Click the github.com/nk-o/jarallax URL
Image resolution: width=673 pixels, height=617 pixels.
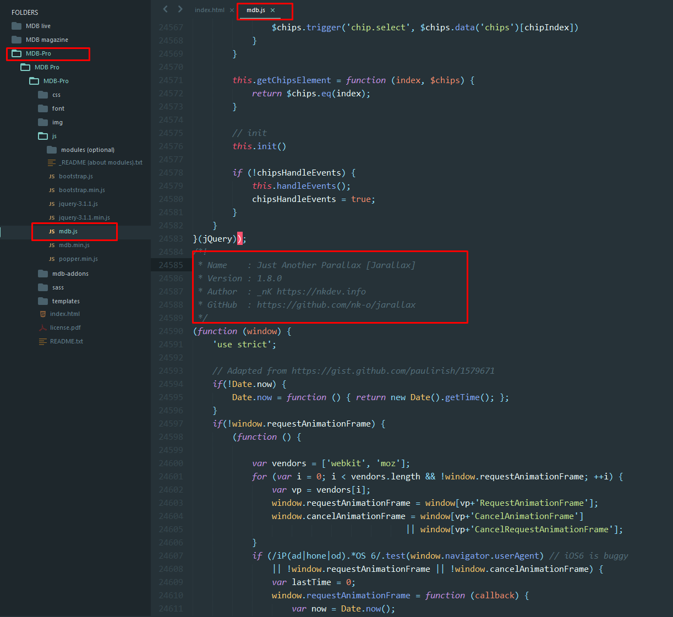click(x=336, y=305)
